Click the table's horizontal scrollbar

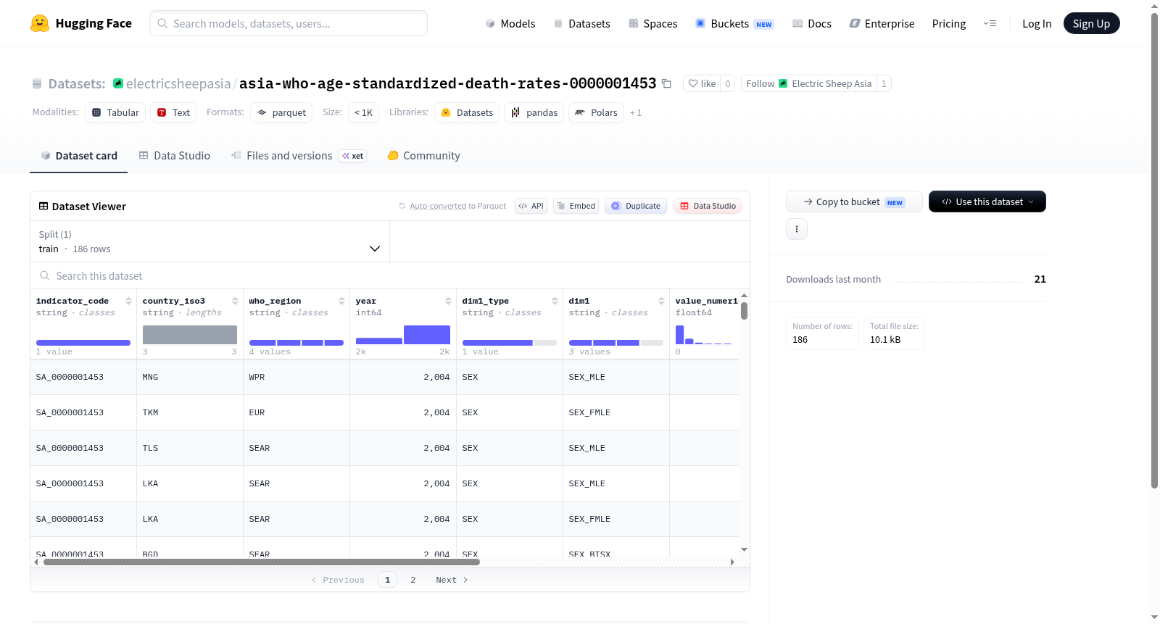pyautogui.click(x=262, y=562)
